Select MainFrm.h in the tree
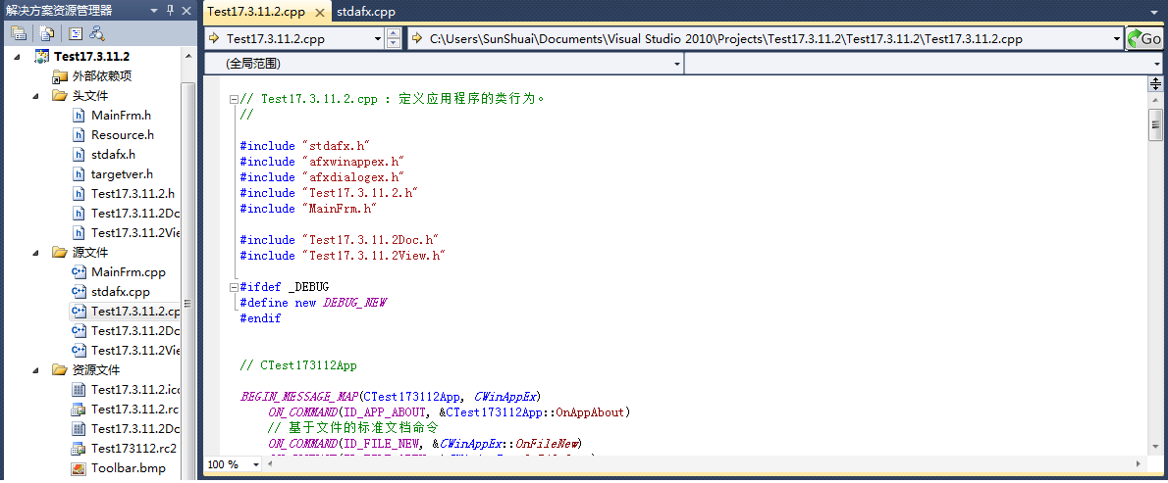Image resolution: width=1168 pixels, height=483 pixels. 121,116
